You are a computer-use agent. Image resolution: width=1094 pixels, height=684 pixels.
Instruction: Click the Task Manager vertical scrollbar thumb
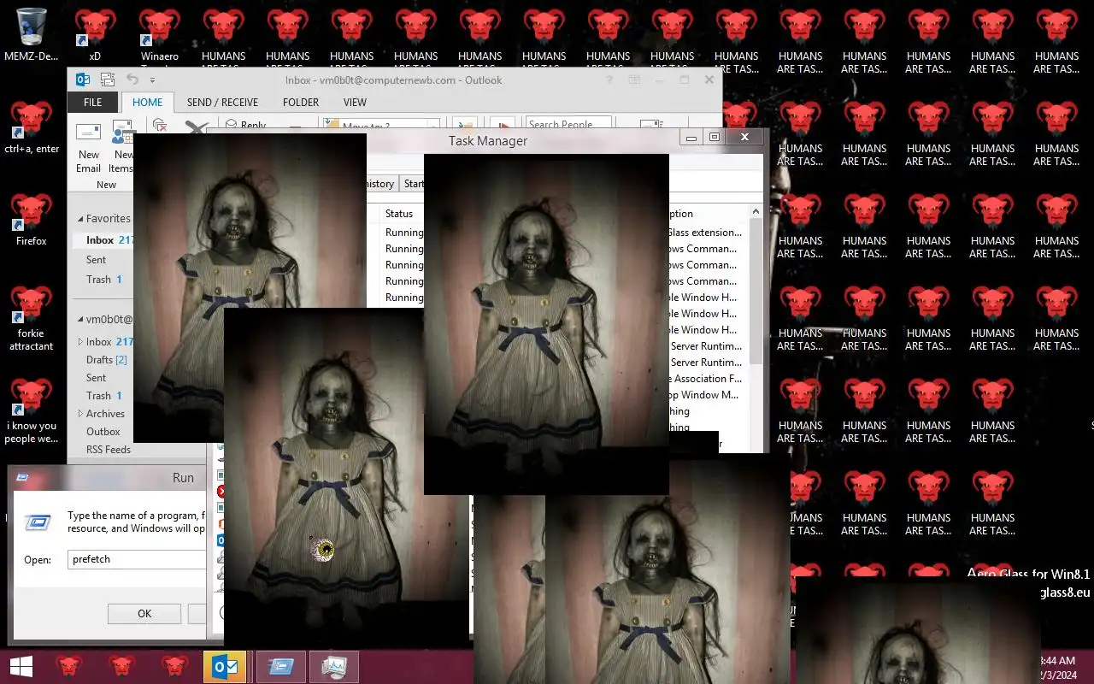(756, 292)
